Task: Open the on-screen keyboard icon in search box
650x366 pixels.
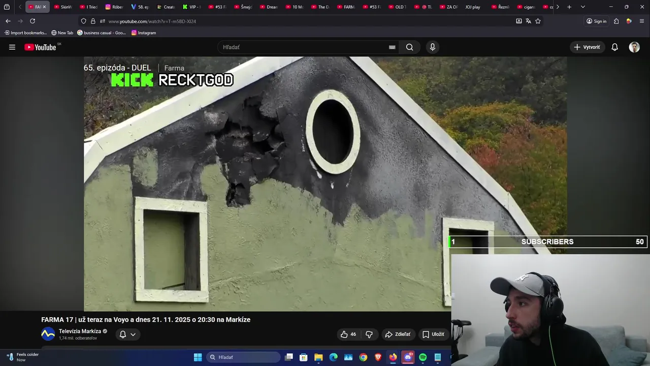Action: point(392,47)
